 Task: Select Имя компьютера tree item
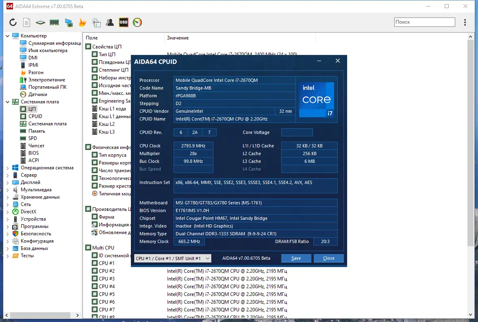(x=43, y=50)
